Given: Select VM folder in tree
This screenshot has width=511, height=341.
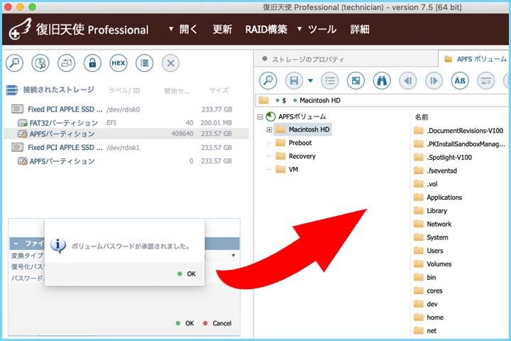Looking at the screenshot, I should (x=287, y=169).
